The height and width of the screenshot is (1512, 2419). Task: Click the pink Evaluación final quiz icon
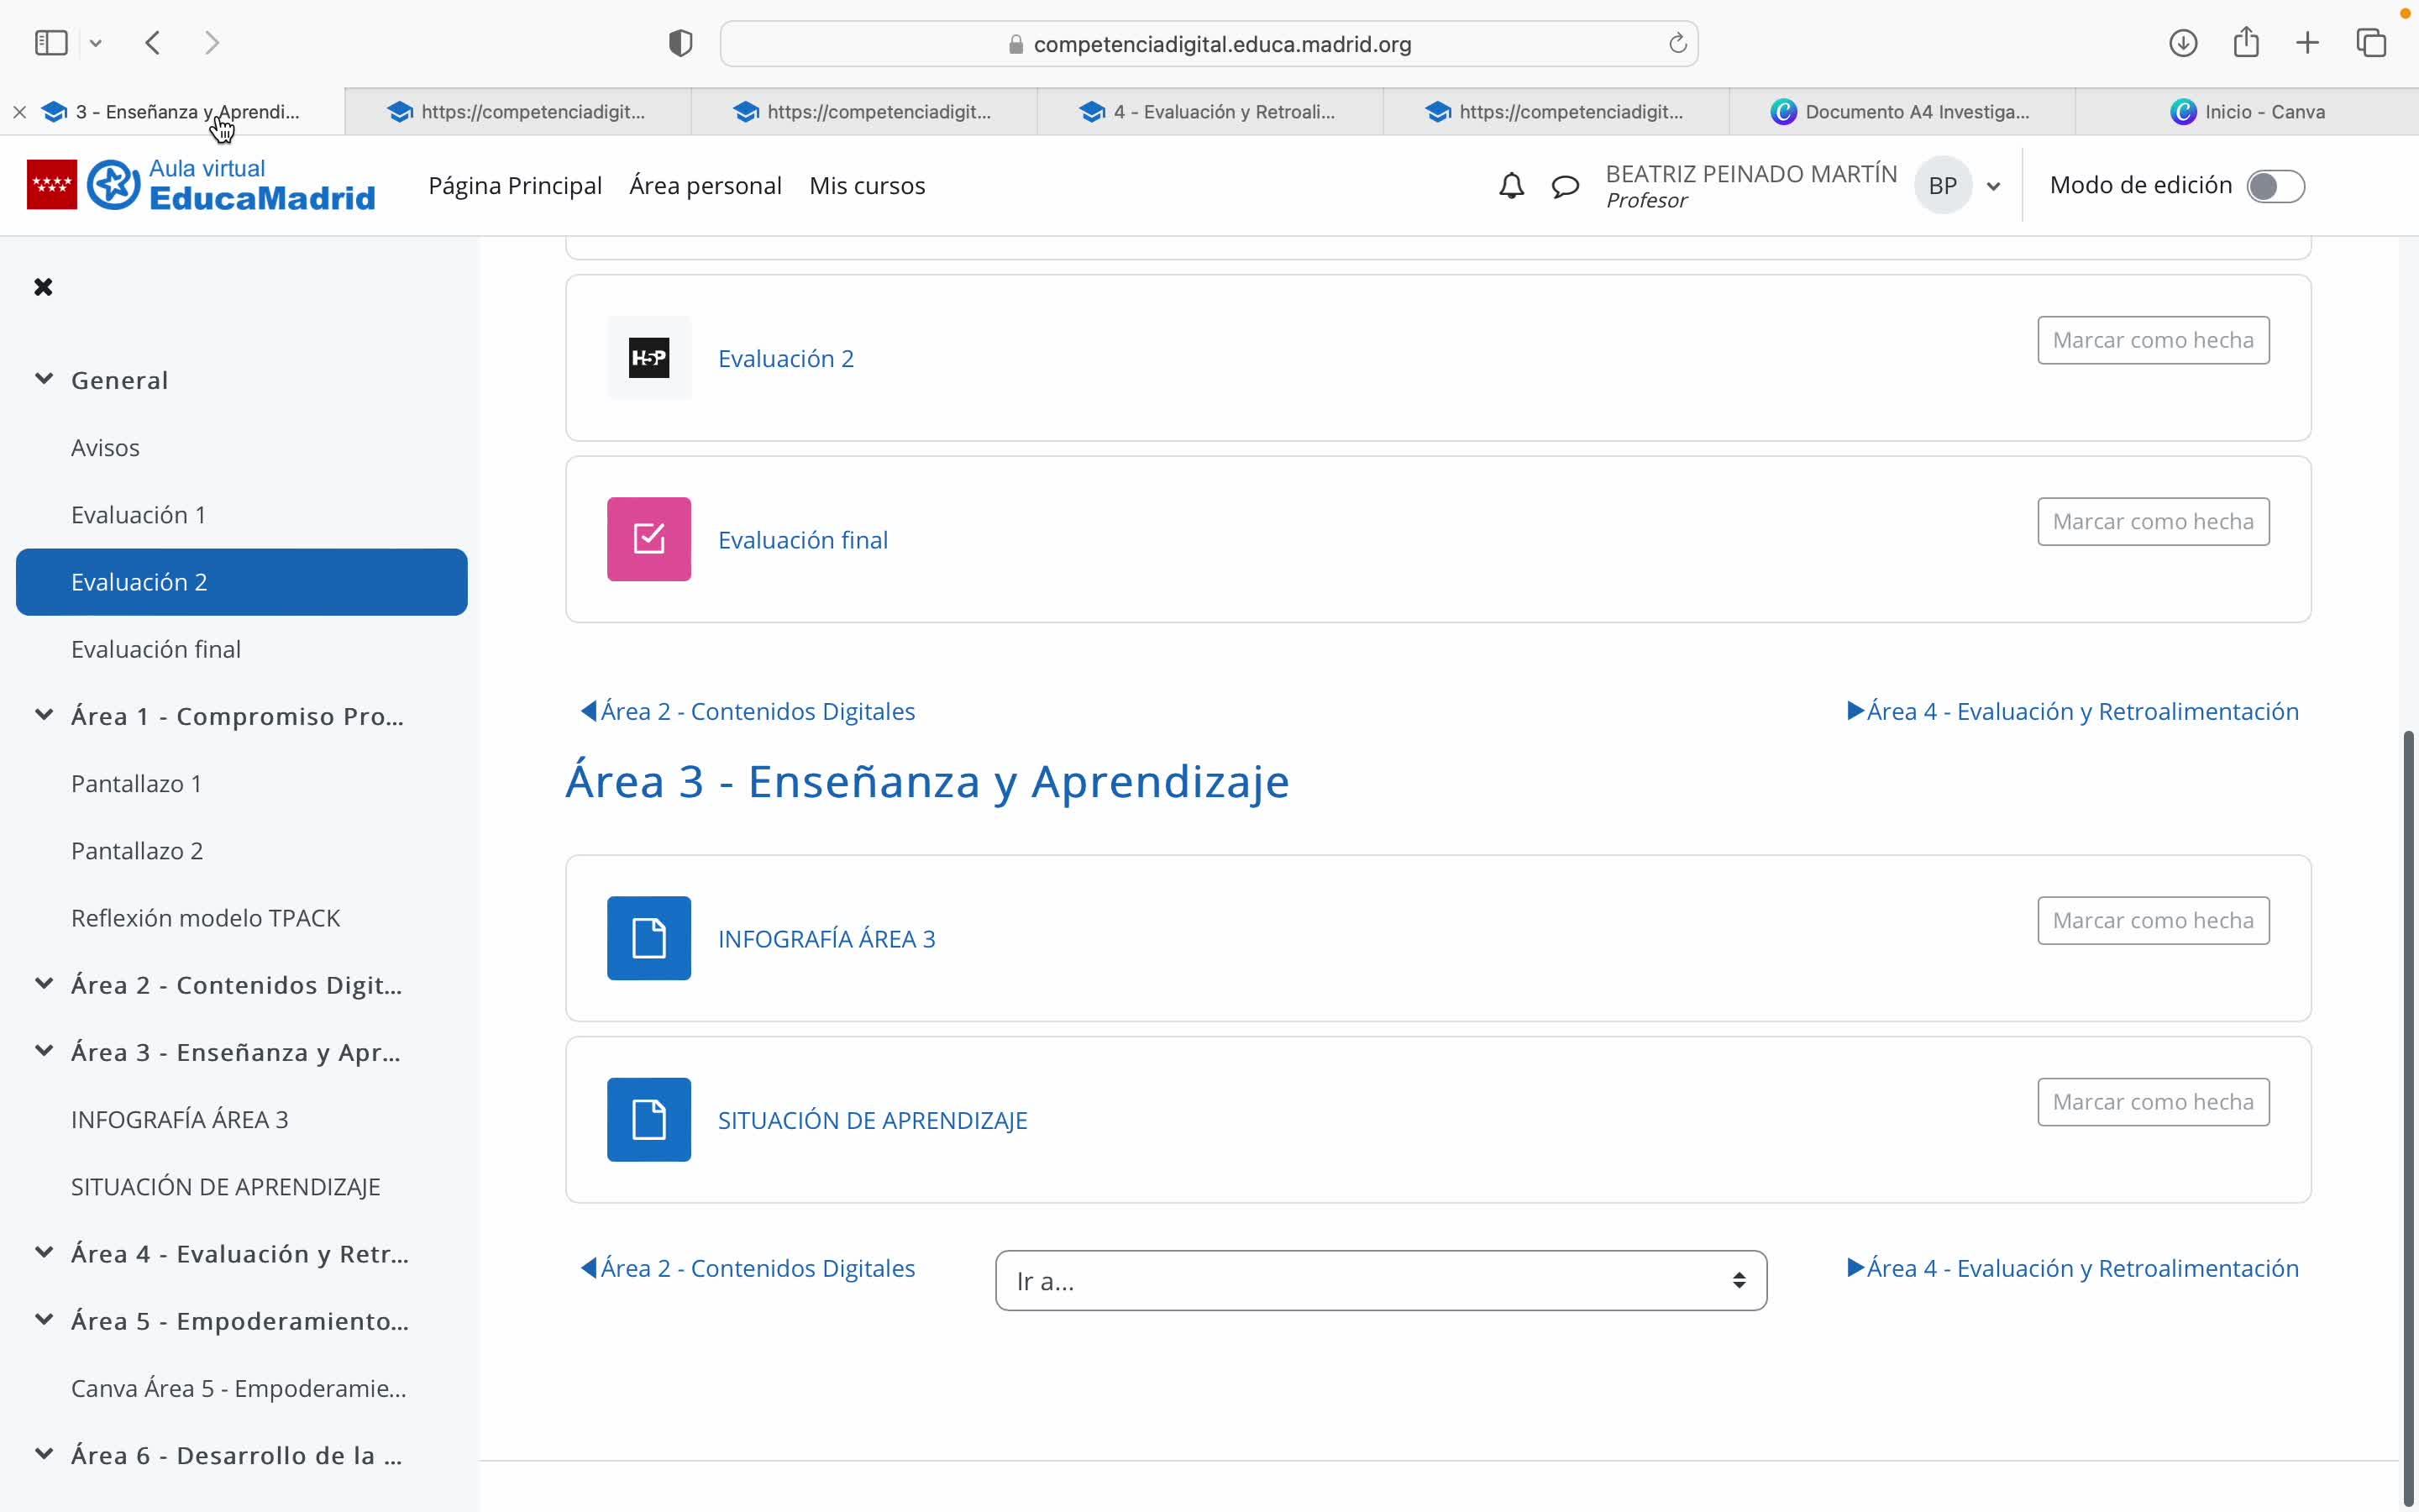coord(648,539)
